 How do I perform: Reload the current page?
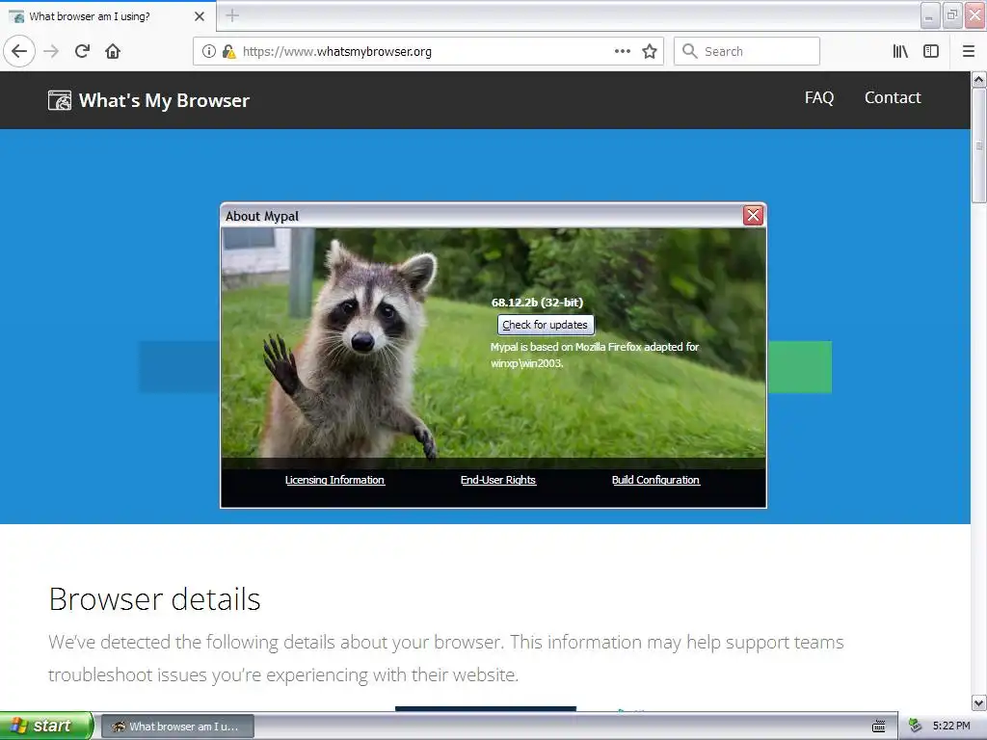[x=83, y=51]
